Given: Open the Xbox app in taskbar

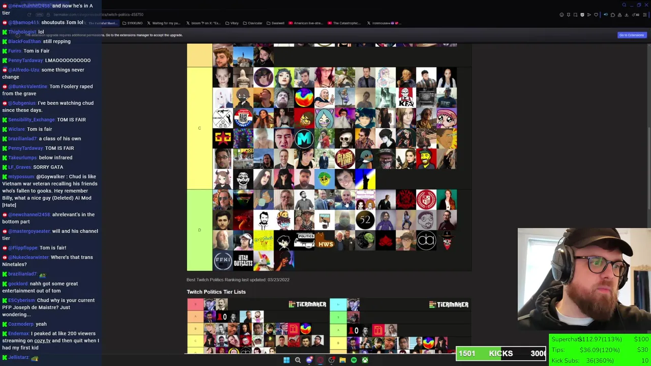Looking at the screenshot, I should [x=365, y=360].
